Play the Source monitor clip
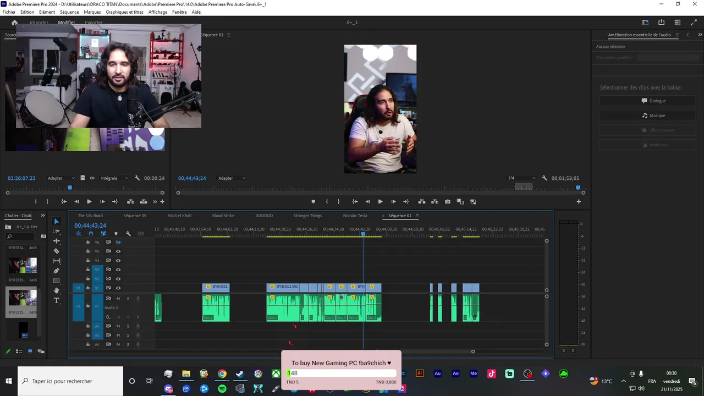This screenshot has width=704, height=396. 89,202
